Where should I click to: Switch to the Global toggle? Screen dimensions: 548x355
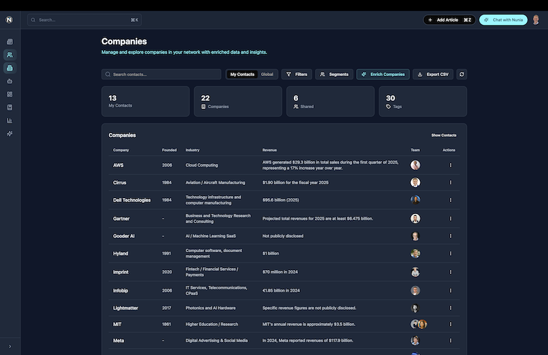tap(267, 74)
